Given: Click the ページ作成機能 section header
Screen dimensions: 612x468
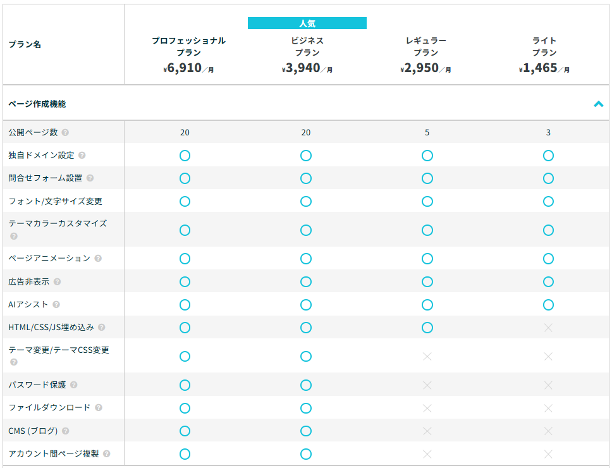Looking at the screenshot, I should [x=37, y=104].
